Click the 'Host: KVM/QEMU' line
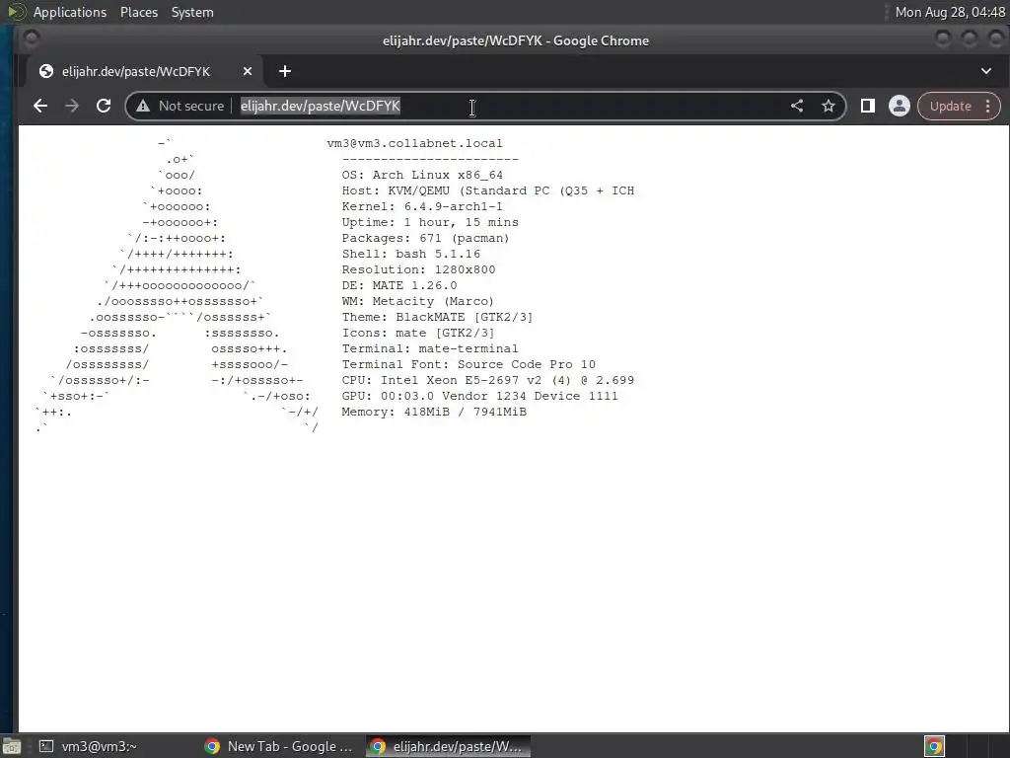 (487, 190)
